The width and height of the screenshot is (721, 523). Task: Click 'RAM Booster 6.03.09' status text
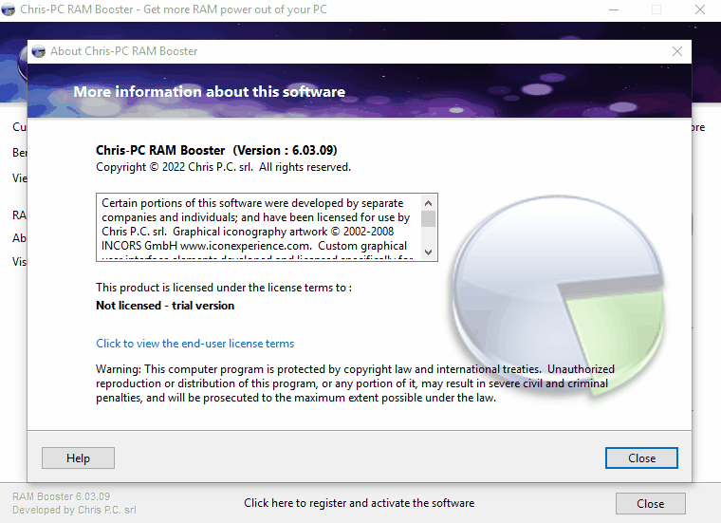[x=61, y=496]
